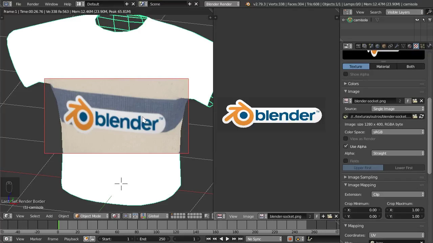Click the packed file icon left of the image path
This screenshot has height=243, width=433.
click(x=346, y=116)
